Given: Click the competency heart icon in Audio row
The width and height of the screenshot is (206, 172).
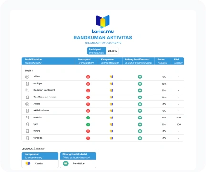Looking at the screenshot, I should click(x=112, y=104).
